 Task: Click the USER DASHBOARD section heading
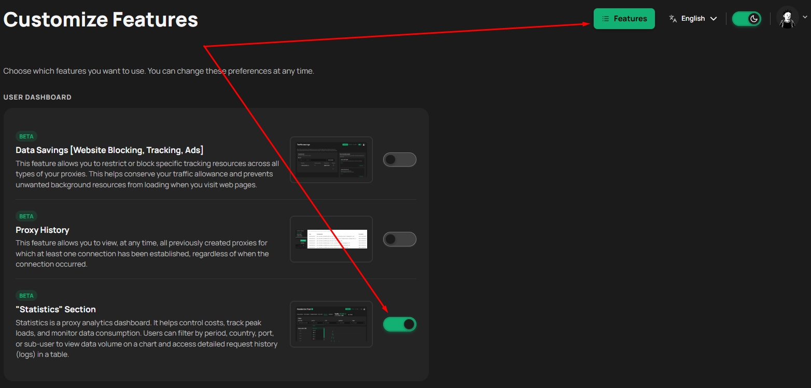[x=37, y=97]
